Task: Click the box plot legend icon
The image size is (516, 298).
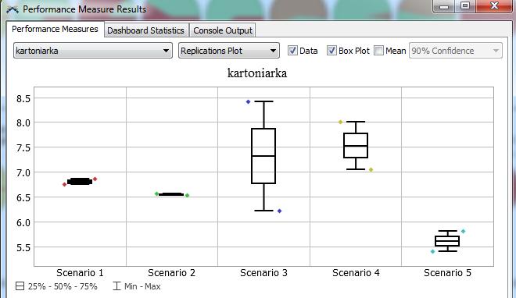Action: tap(20, 286)
